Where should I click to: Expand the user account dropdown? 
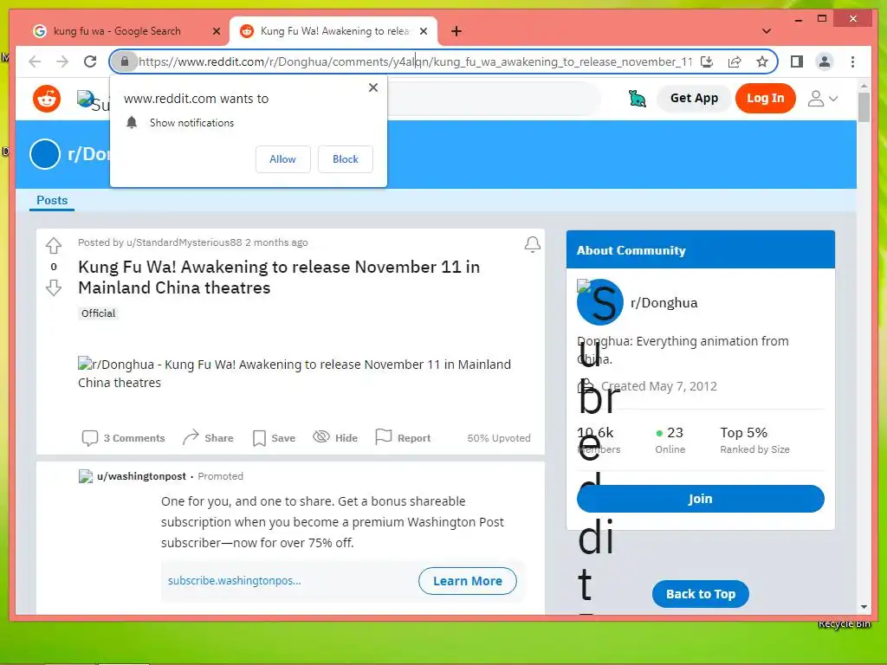[822, 99]
